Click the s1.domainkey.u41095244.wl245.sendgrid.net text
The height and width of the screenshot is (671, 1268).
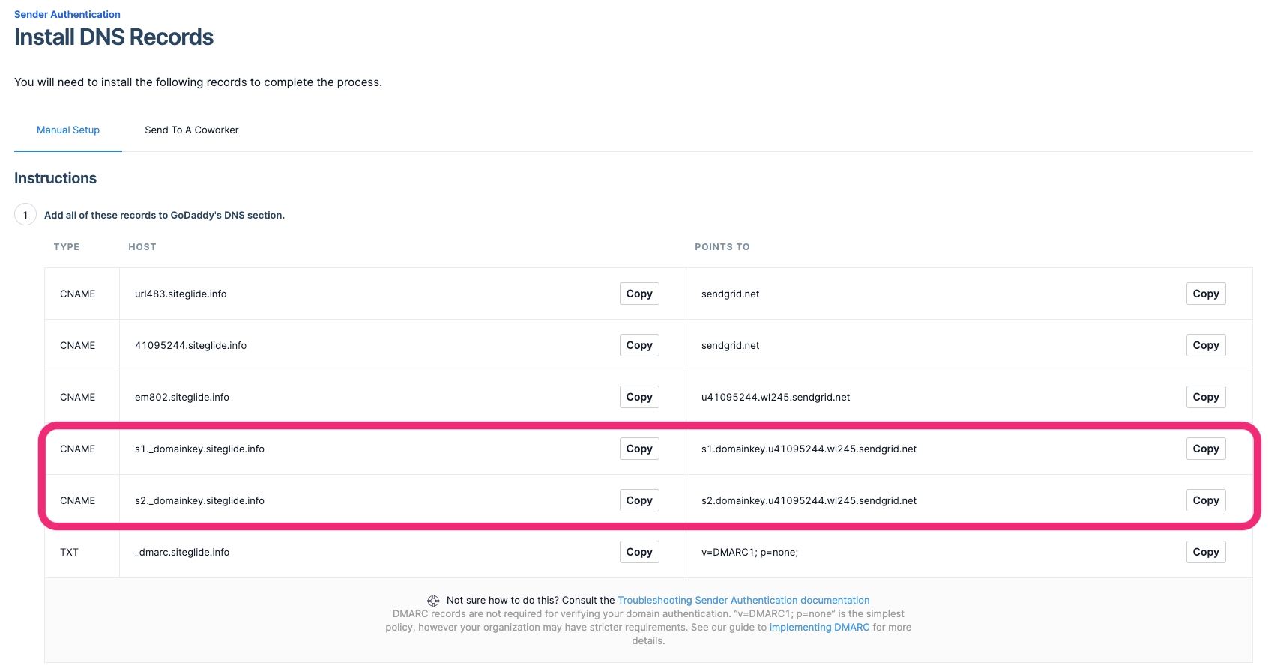click(x=809, y=449)
